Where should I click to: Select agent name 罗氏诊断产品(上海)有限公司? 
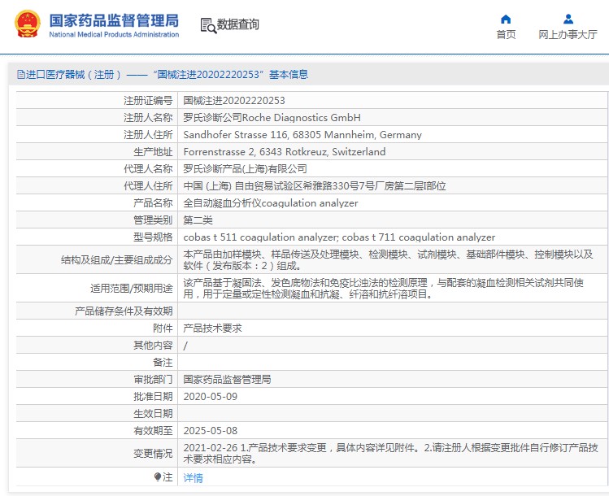tap(245, 169)
